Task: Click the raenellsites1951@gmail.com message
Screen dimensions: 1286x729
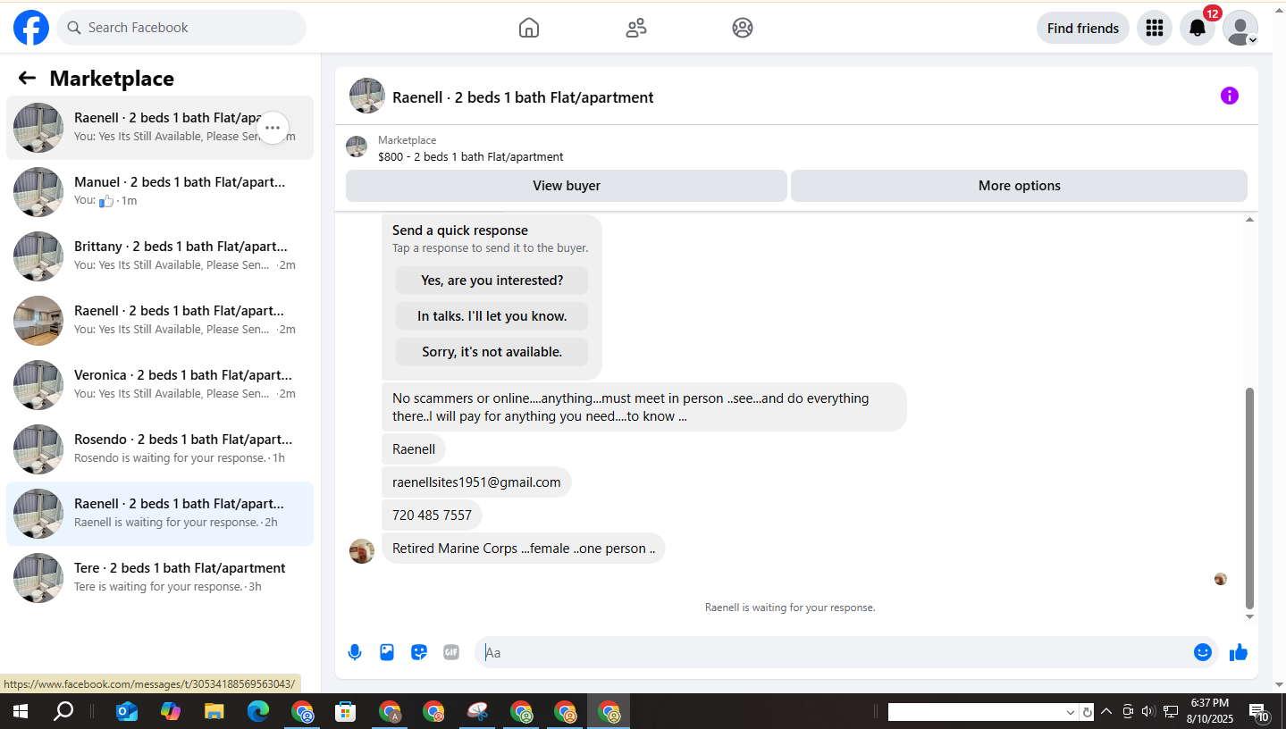Action: point(476,482)
